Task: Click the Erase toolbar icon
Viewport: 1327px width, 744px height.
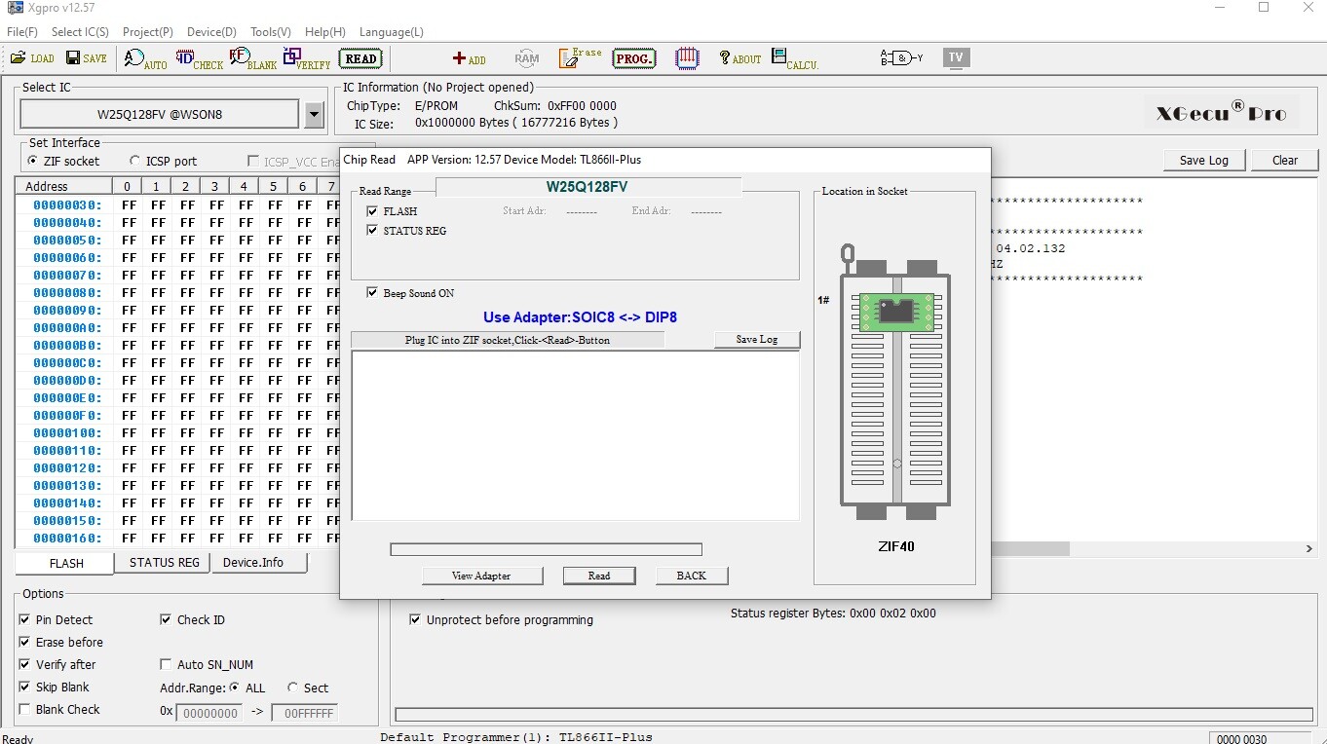Action: point(580,58)
